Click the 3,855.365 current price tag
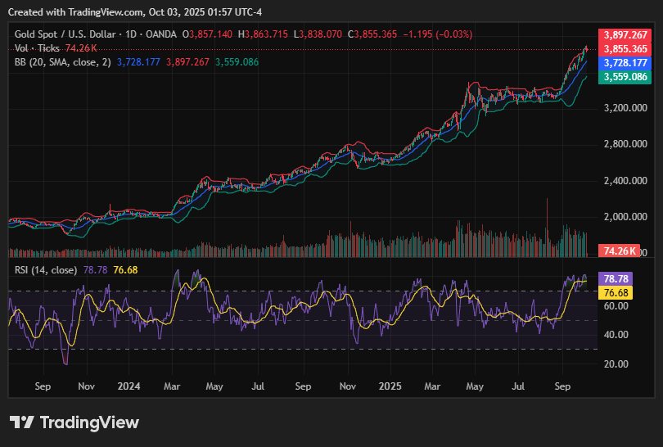Screen dimensions: 663x447 [625, 49]
